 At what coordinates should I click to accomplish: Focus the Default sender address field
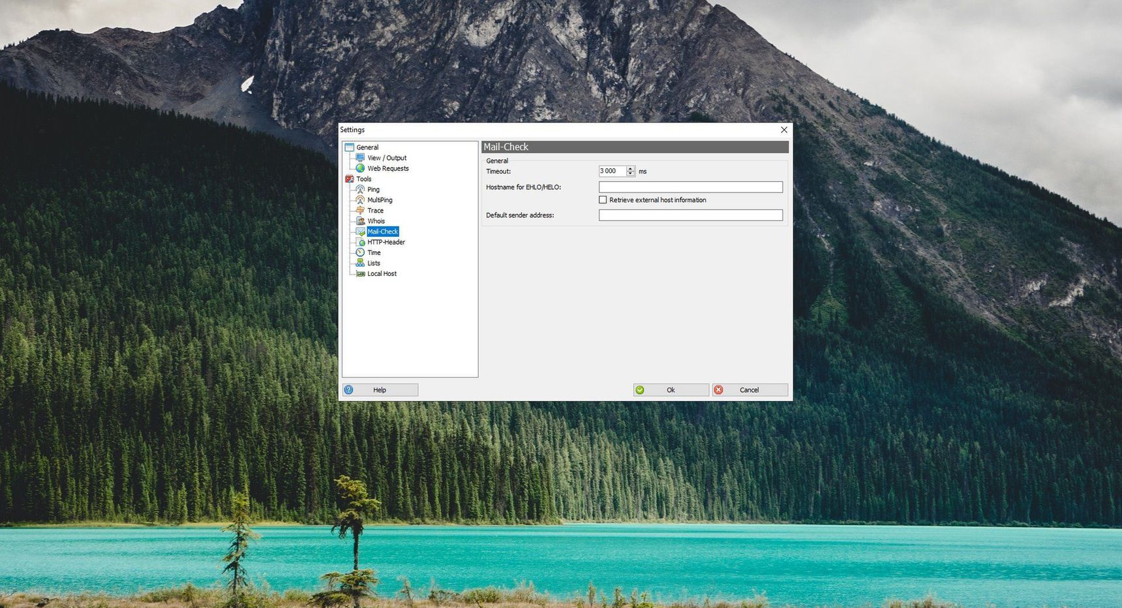point(691,215)
